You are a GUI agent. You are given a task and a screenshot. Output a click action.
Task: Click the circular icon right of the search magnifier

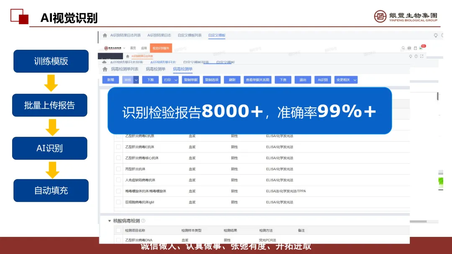click(409, 48)
